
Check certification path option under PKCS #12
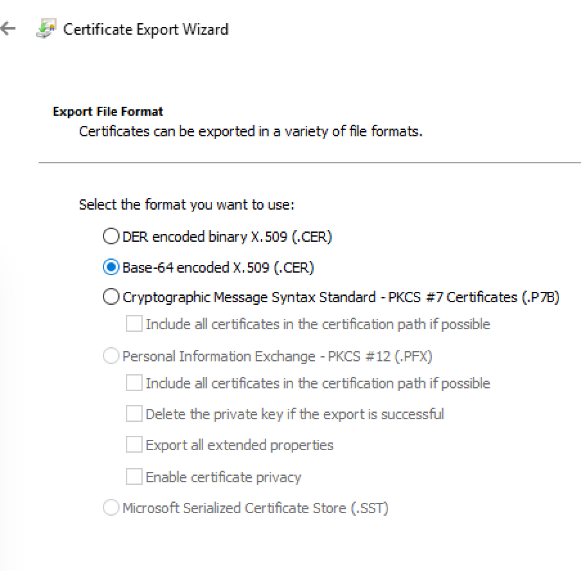[x=134, y=383]
